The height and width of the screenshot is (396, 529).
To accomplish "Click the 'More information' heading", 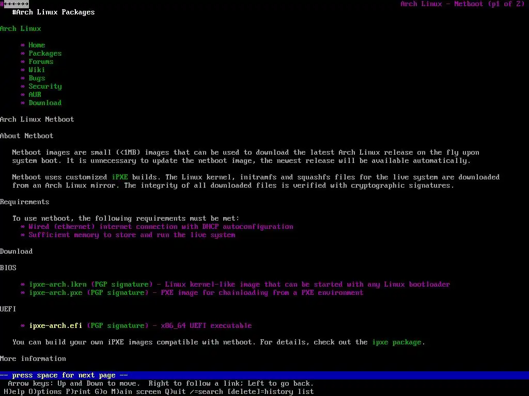I will click(33, 359).
